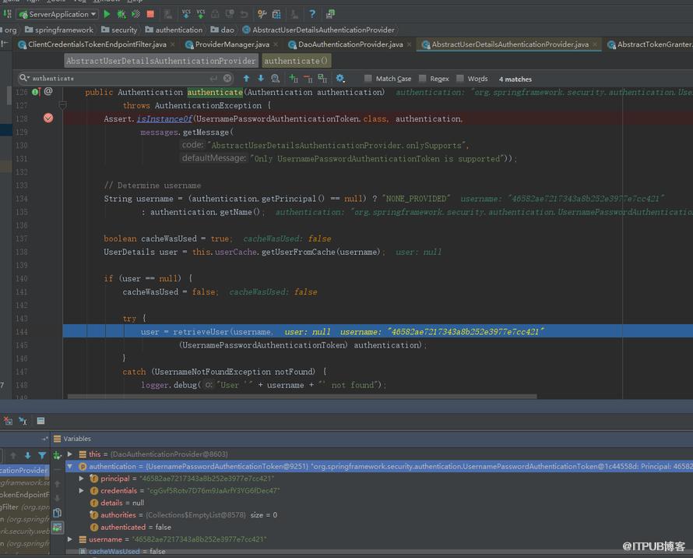Collapse the authentication variable node

70,466
